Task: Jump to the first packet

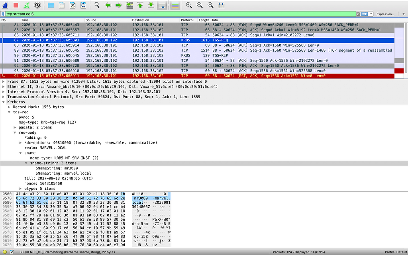Action: coord(140,5)
